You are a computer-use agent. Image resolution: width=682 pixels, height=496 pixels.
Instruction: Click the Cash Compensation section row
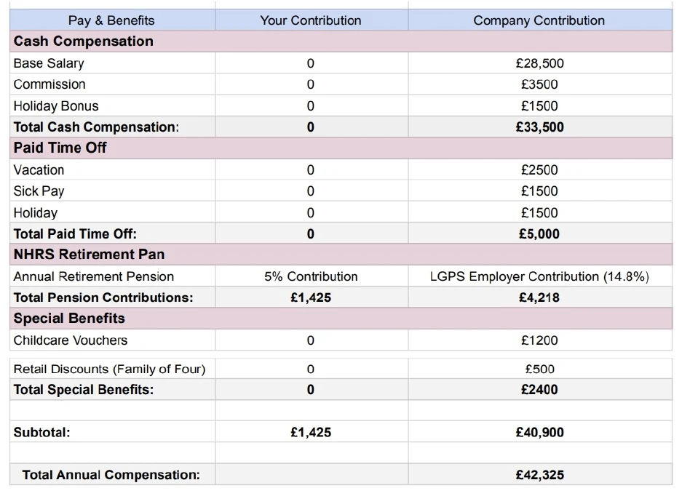pos(341,41)
